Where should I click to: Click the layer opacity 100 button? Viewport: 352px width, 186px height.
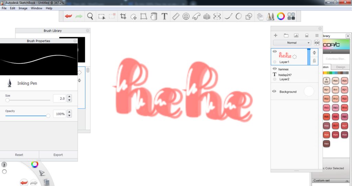point(317,42)
